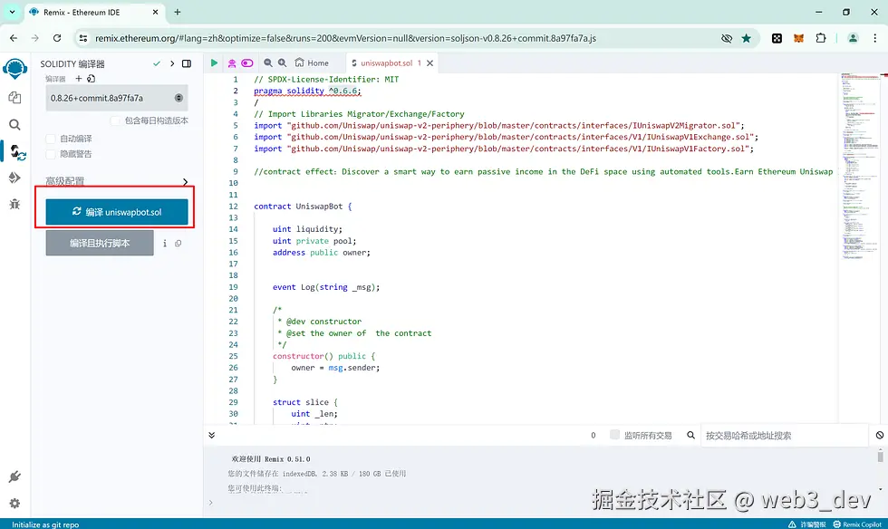Click the compile uniswapbot.sol button
This screenshot has width=888, height=529.
(x=117, y=212)
